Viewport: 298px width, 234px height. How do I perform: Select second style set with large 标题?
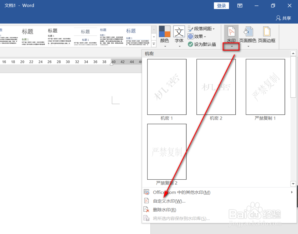coord(33,36)
